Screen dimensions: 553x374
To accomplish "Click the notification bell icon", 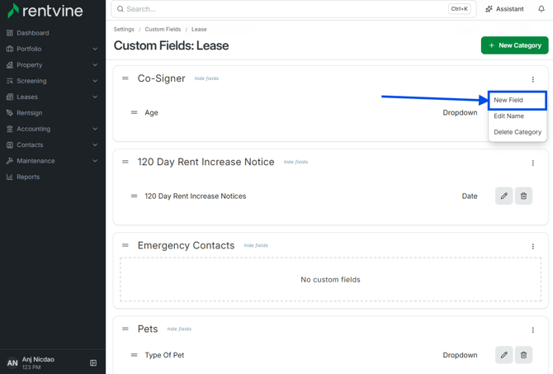I will pyautogui.click(x=541, y=9).
